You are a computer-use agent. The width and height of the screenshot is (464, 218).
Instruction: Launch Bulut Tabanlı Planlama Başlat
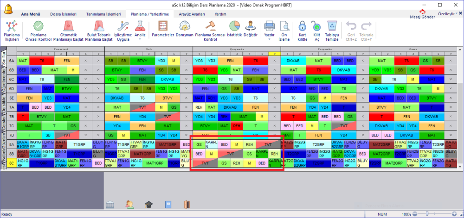[98, 31]
